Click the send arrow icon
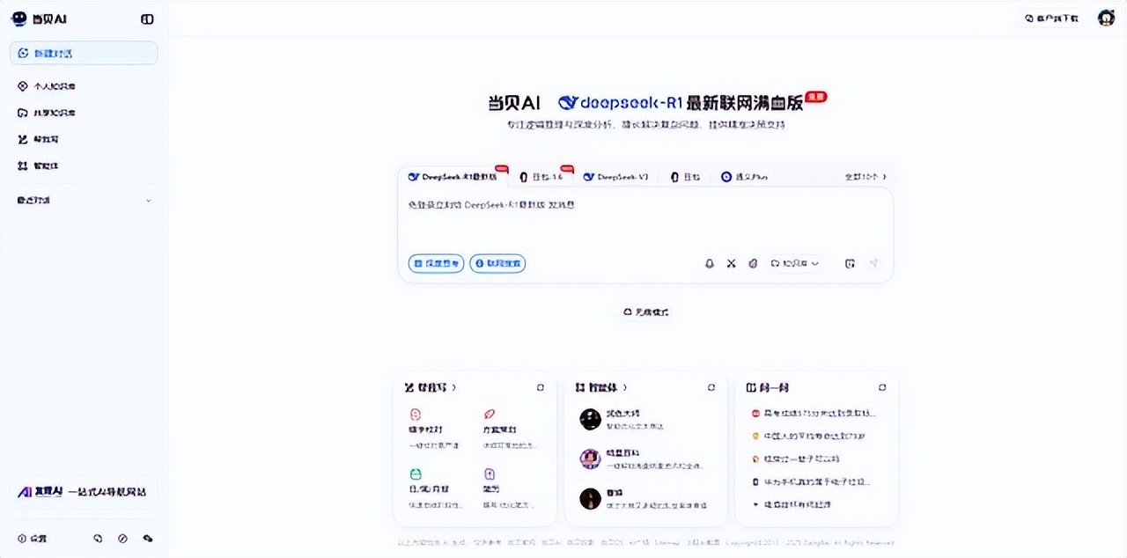1127x558 pixels. click(x=874, y=263)
